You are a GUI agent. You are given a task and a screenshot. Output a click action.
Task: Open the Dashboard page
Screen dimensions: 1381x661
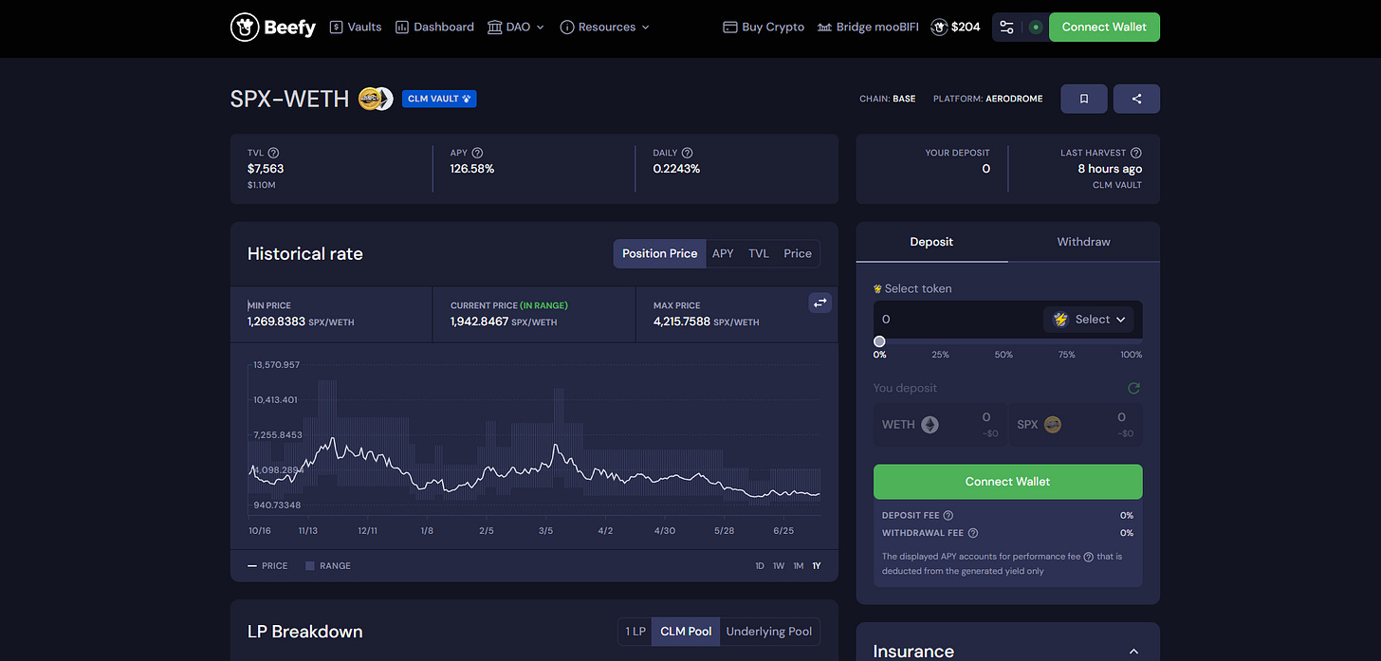coord(434,28)
